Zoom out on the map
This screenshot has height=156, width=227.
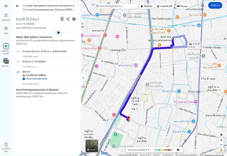pyautogui.click(x=221, y=145)
